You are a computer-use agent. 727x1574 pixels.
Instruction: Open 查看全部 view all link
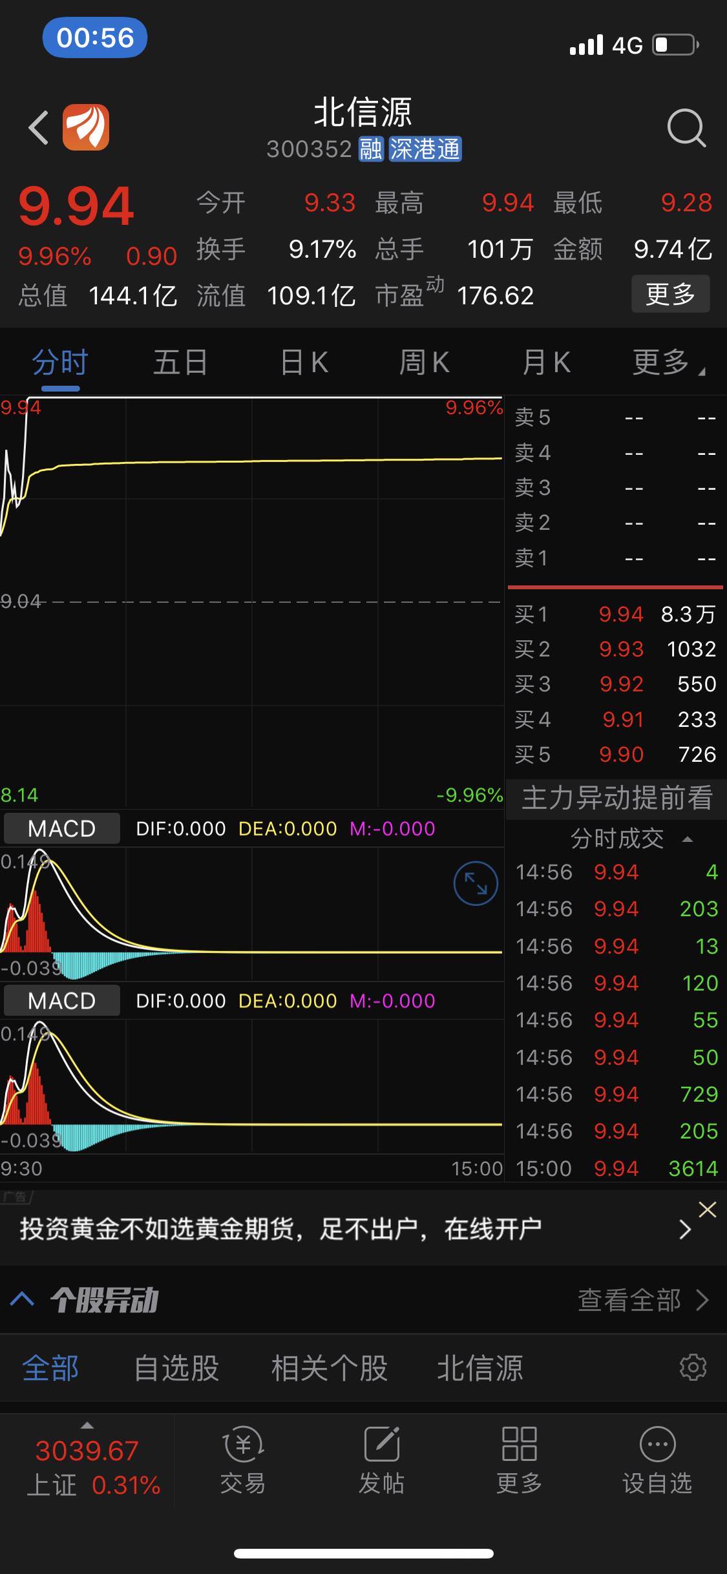pyautogui.click(x=643, y=1300)
